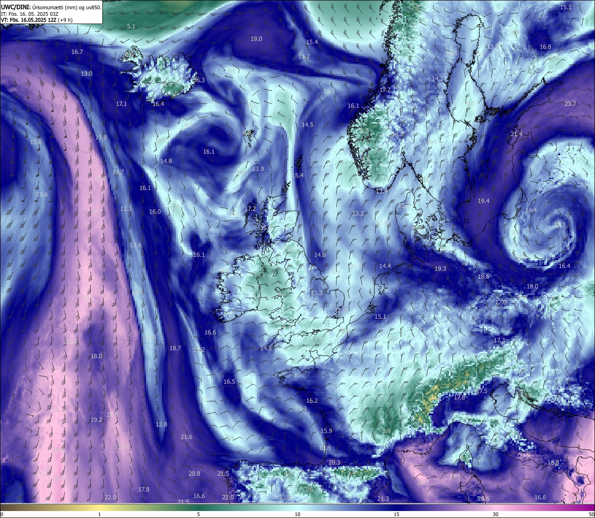Click the 19.0 value north of Iceland
This screenshot has width=595, height=518.
point(256,39)
